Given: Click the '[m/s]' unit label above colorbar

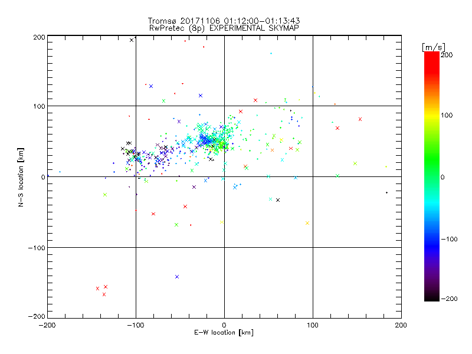Looking at the screenshot, I should (433, 47).
